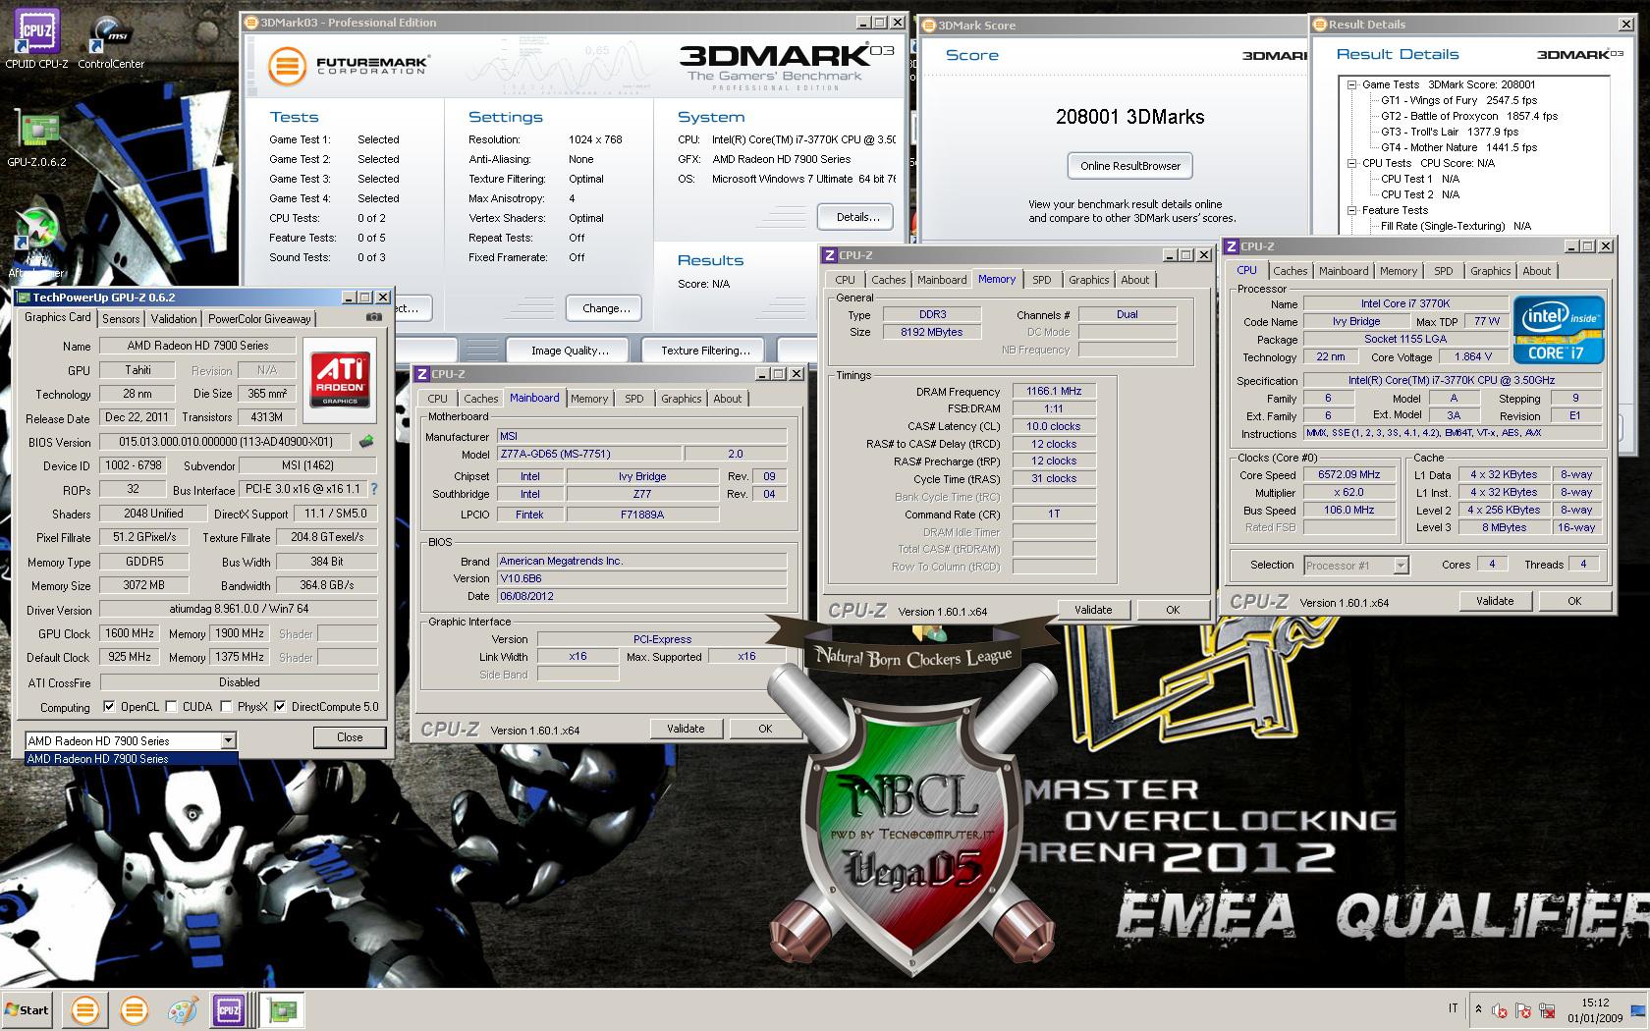Click the Bus Interface question mark icon
1650x1031 pixels.
pyautogui.click(x=373, y=489)
